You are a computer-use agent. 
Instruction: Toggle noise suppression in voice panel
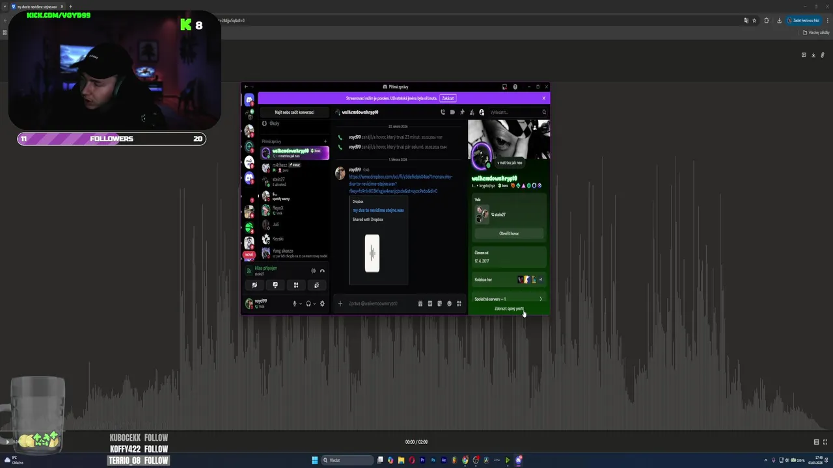point(314,270)
